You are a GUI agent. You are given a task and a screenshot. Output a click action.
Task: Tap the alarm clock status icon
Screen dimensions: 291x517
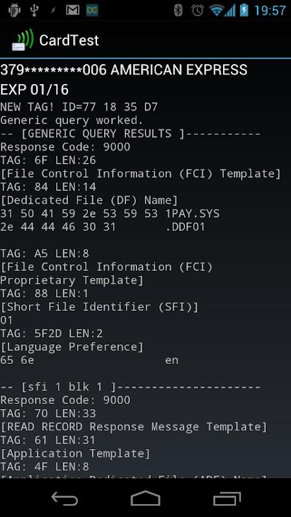(197, 10)
